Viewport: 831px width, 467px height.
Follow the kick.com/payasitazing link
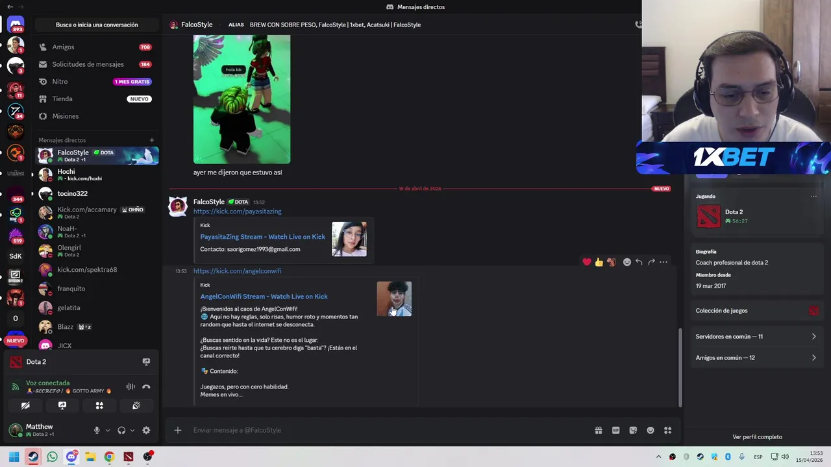pos(237,211)
